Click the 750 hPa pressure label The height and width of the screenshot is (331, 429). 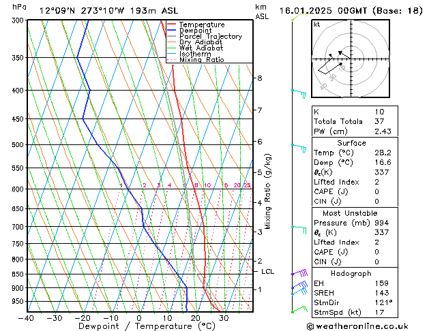pyautogui.click(x=19, y=243)
